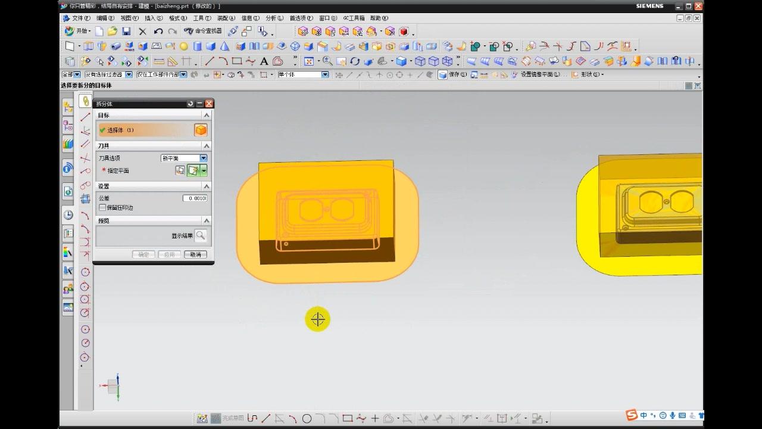Open the 单个体 selection scope dropdown

pyautogui.click(x=323, y=74)
